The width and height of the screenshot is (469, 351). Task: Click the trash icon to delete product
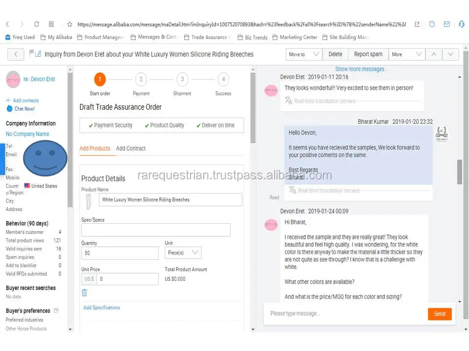pyautogui.click(x=85, y=293)
